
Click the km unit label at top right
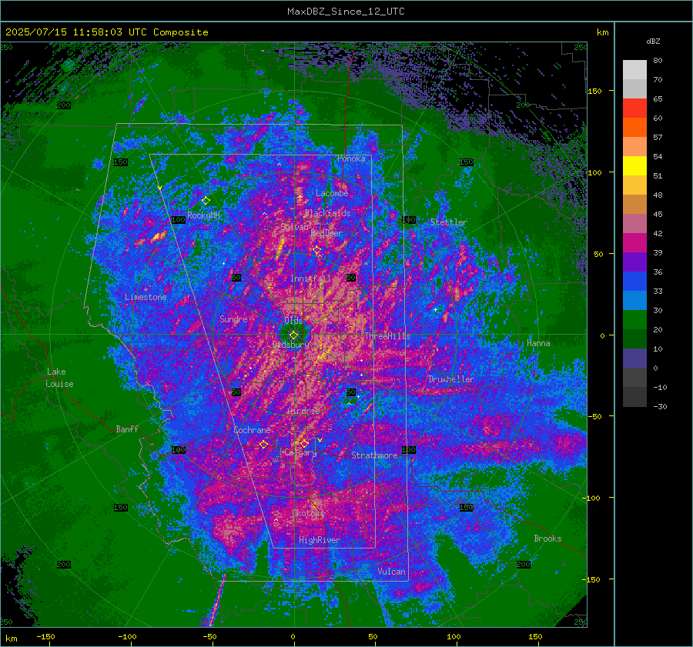click(602, 32)
